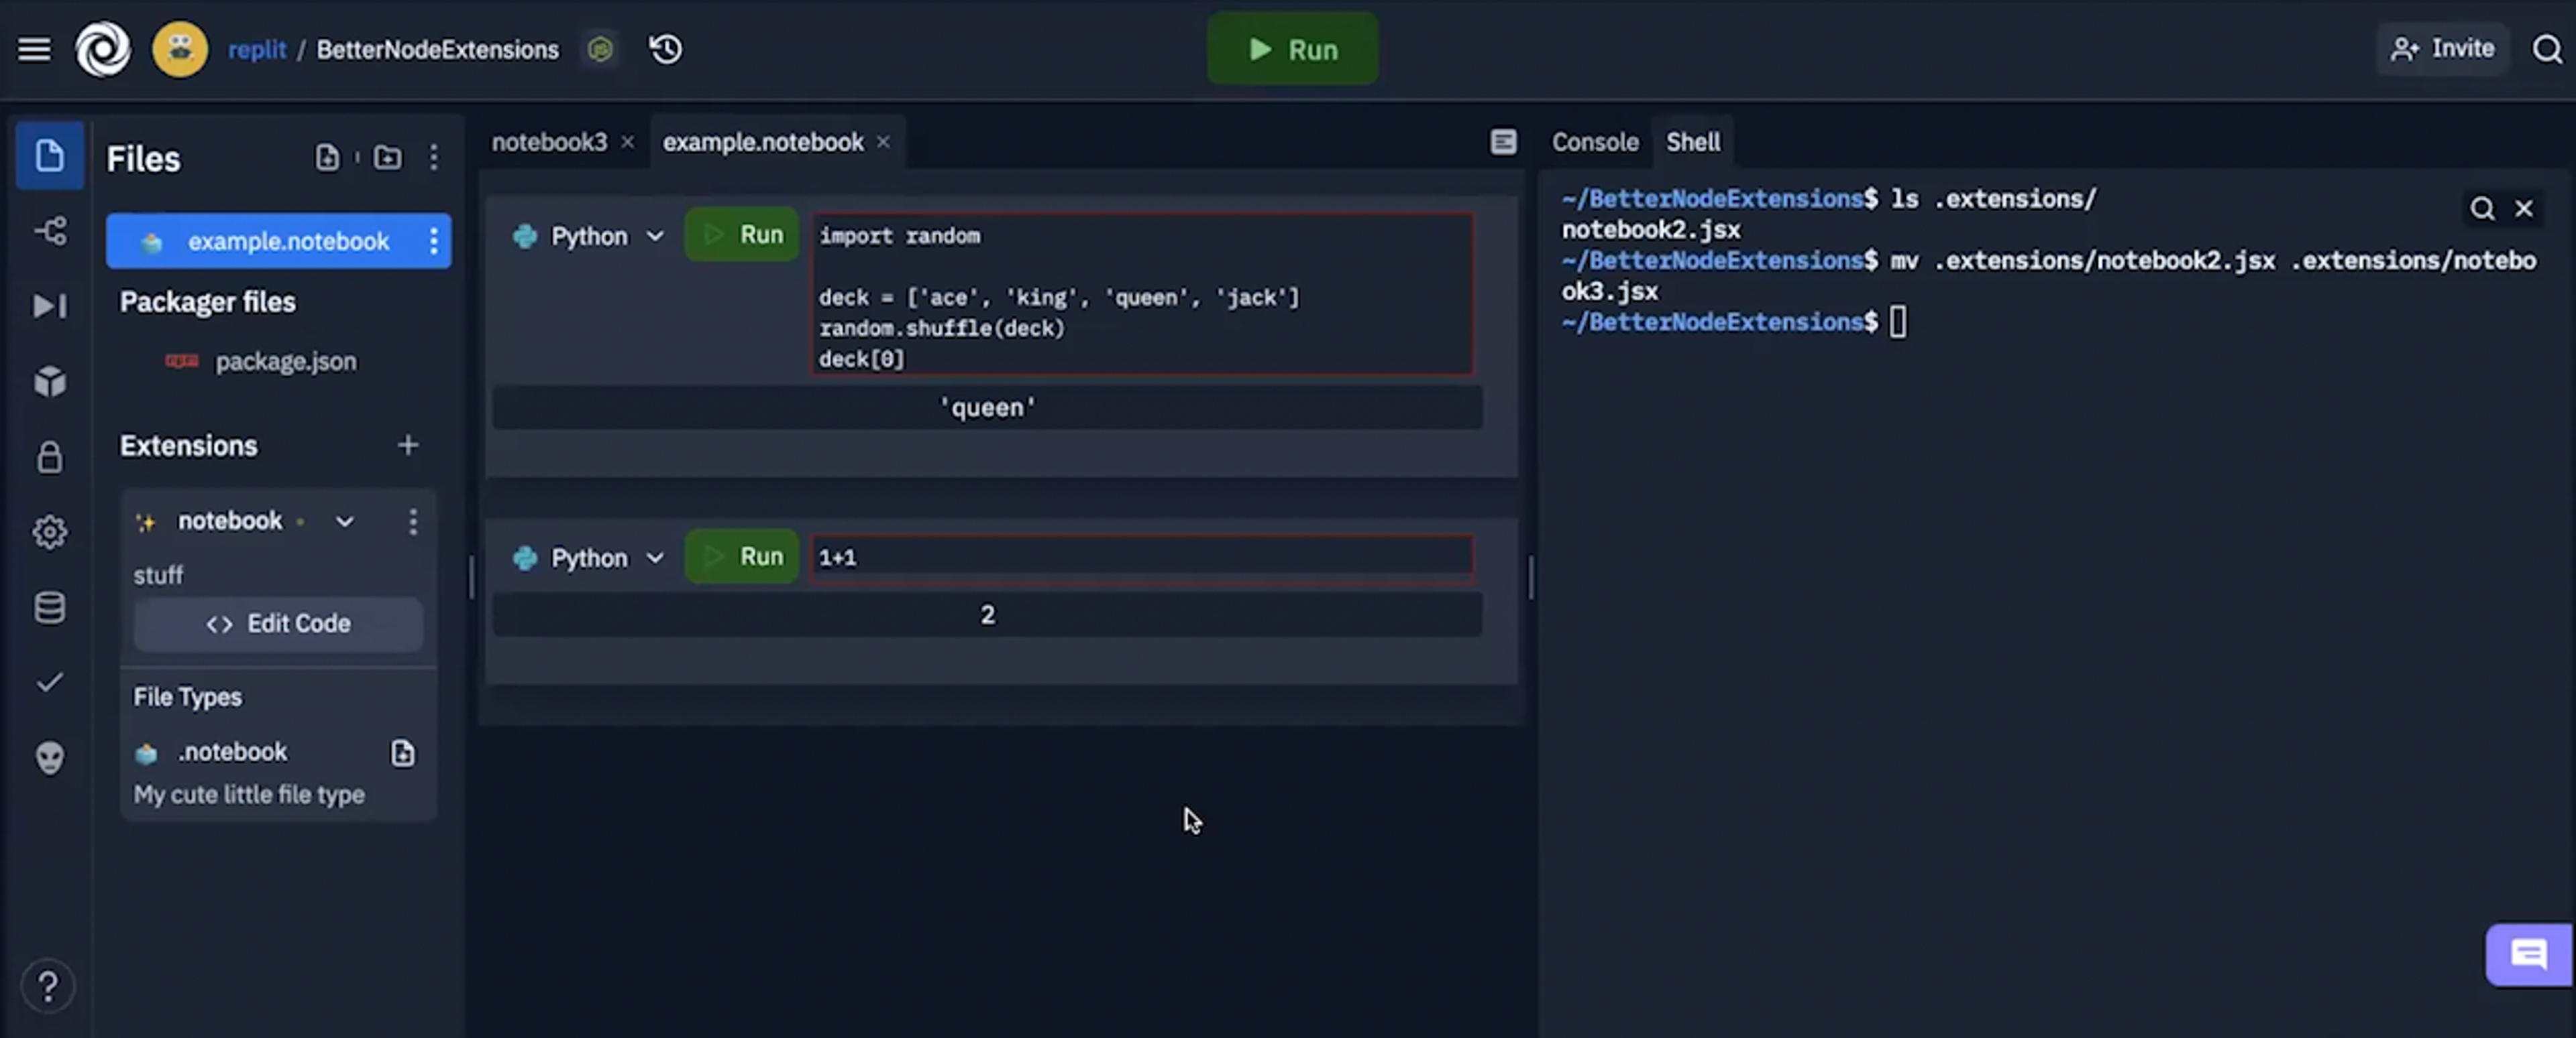
Task: Open the Secrets lock icon in sidebar
Action: 50,456
